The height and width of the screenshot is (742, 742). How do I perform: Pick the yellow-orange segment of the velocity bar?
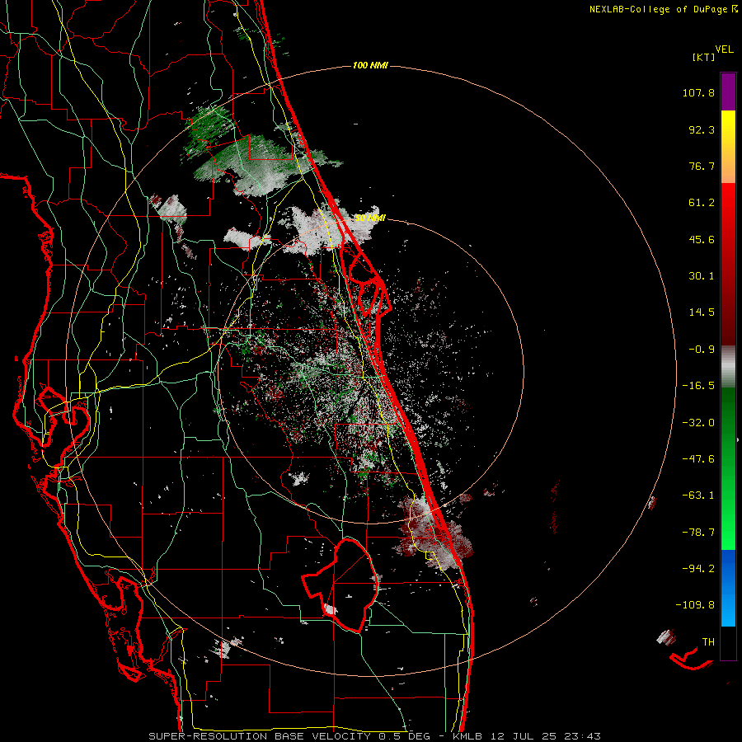tap(728, 147)
